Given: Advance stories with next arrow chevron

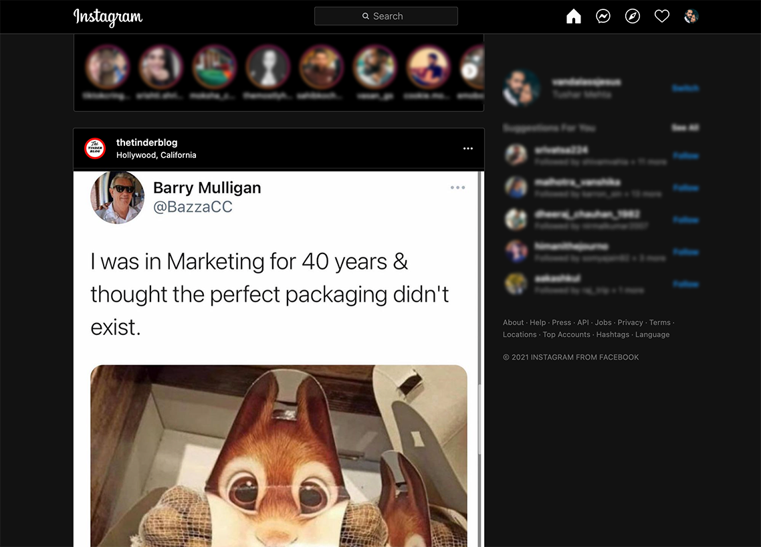Looking at the screenshot, I should [x=470, y=70].
